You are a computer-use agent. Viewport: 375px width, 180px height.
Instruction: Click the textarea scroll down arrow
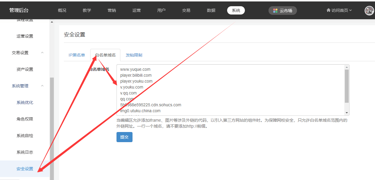347,113
